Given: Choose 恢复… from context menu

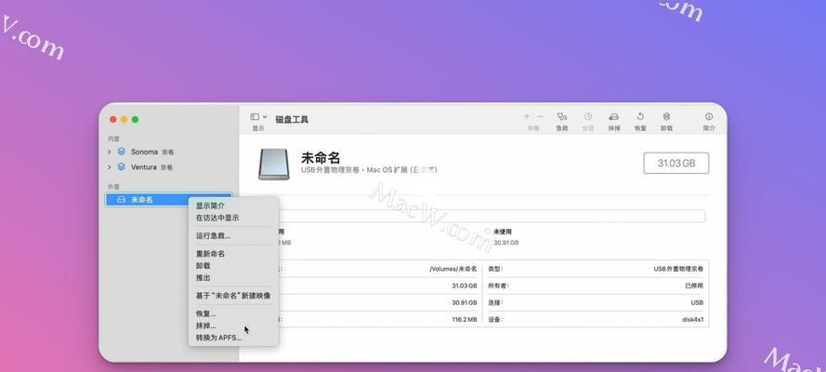Looking at the screenshot, I should coord(205,313).
